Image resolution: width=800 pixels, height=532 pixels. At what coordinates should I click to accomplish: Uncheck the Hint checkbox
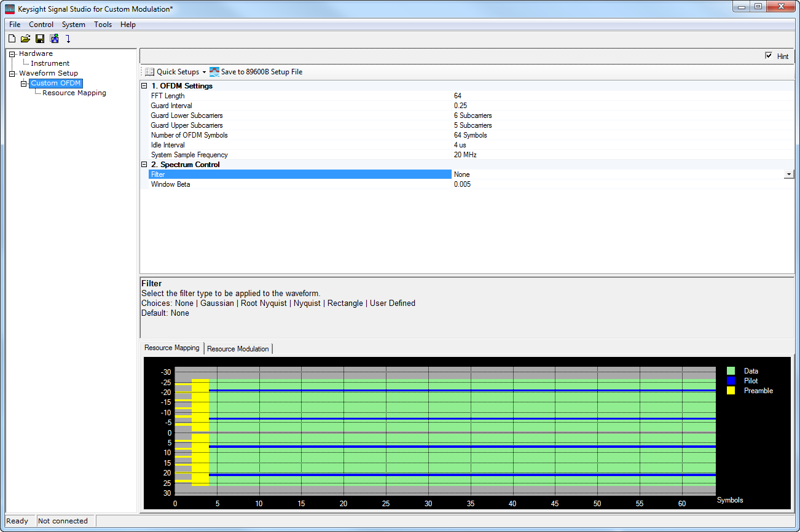click(768, 56)
